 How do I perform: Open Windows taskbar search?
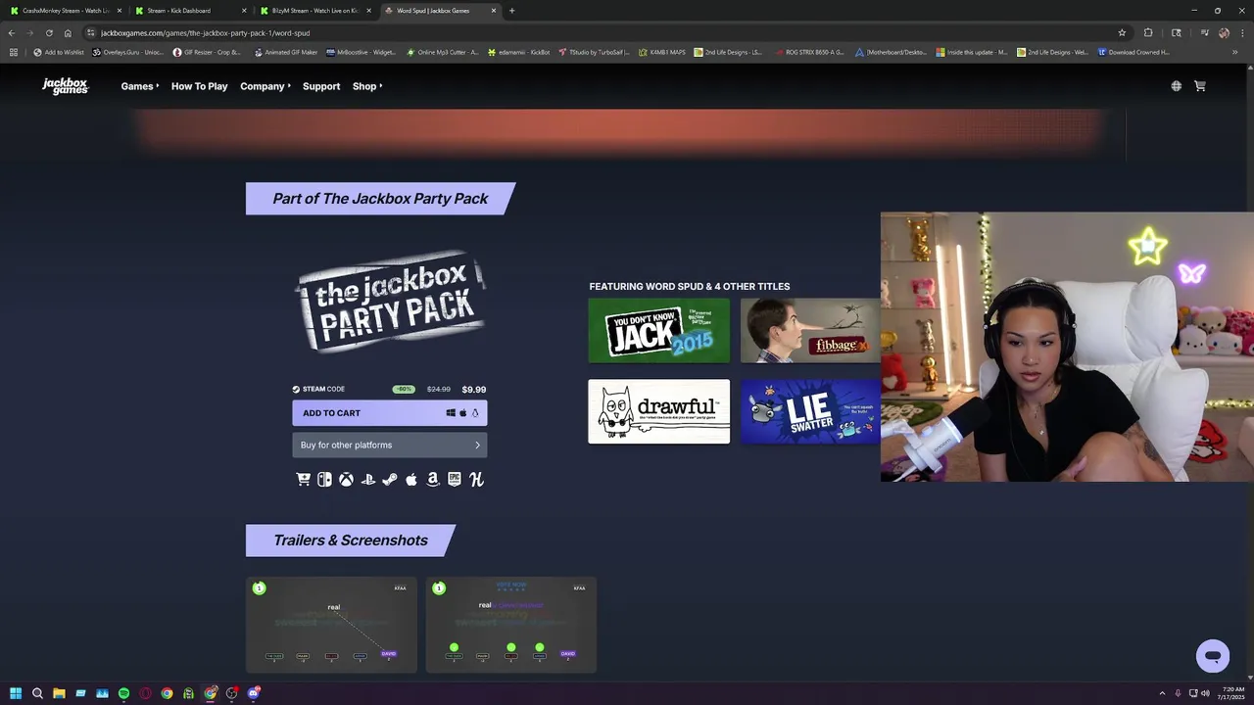pyautogui.click(x=37, y=693)
